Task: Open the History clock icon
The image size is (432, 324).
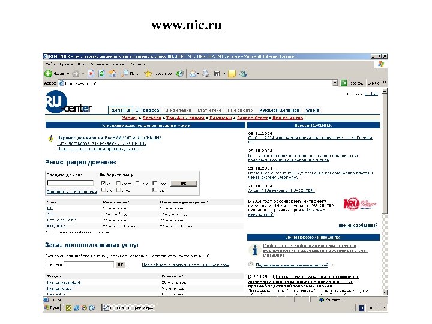Action: [x=180, y=74]
